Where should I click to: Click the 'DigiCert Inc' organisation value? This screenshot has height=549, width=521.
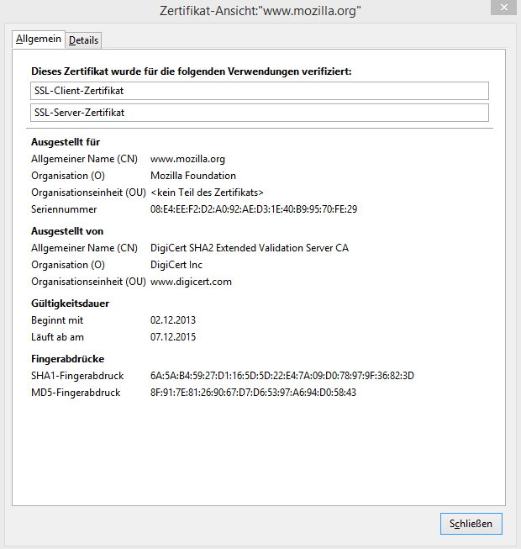coord(176,265)
